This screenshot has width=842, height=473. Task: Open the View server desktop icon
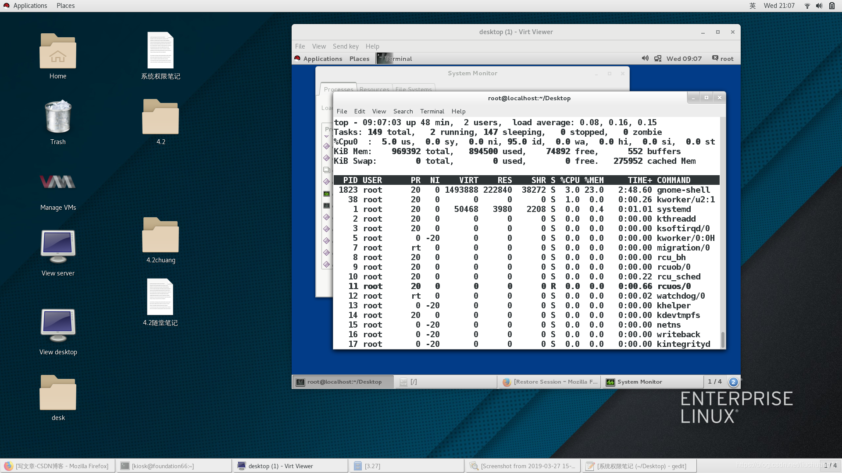(x=58, y=247)
